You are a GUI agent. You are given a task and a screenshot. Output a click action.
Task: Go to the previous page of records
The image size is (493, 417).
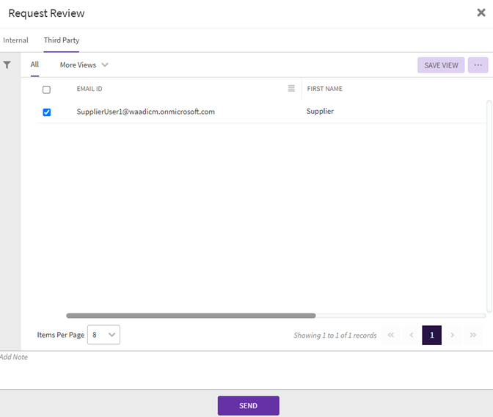[411, 335]
